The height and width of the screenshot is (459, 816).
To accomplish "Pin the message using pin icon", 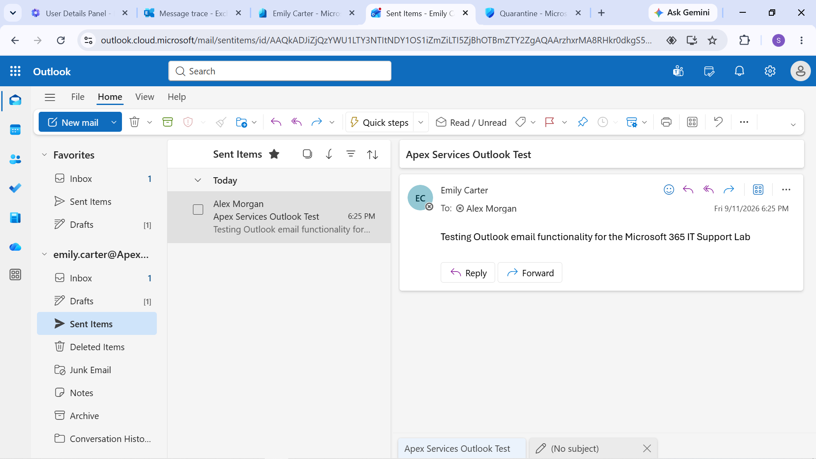I will 583,122.
